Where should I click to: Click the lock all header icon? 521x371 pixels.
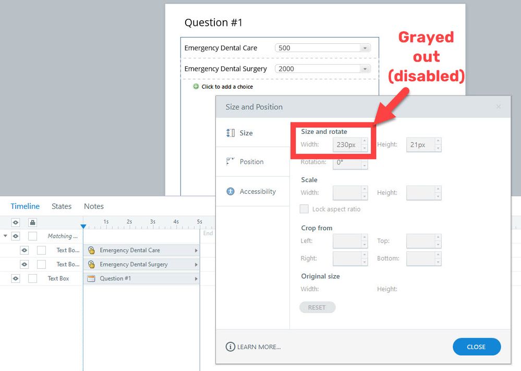tap(32, 222)
